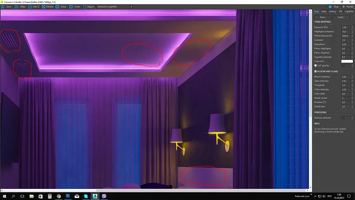The height and width of the screenshot is (200, 355).
Task: Click the Streak blur value field
Action: 346,107
